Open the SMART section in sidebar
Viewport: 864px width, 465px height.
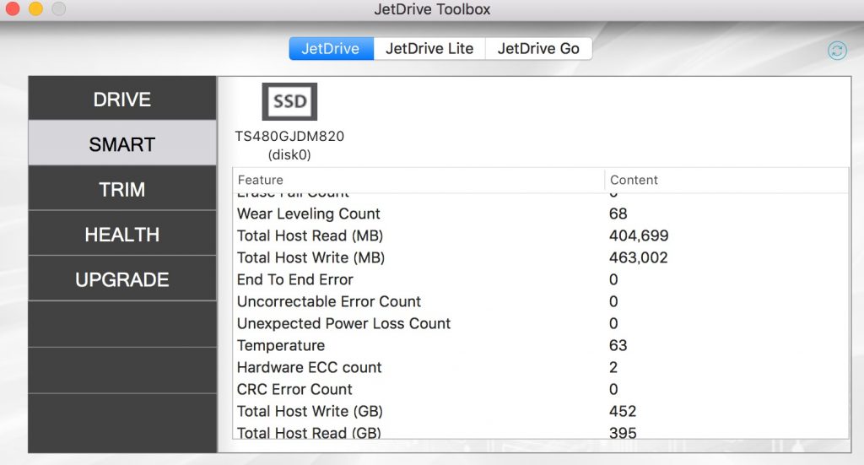coord(122,143)
